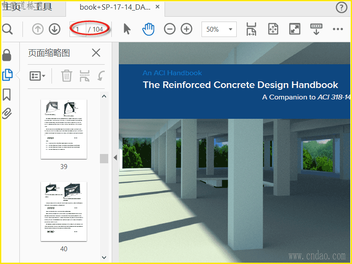Select the page 39 thumbnail

click(64, 129)
